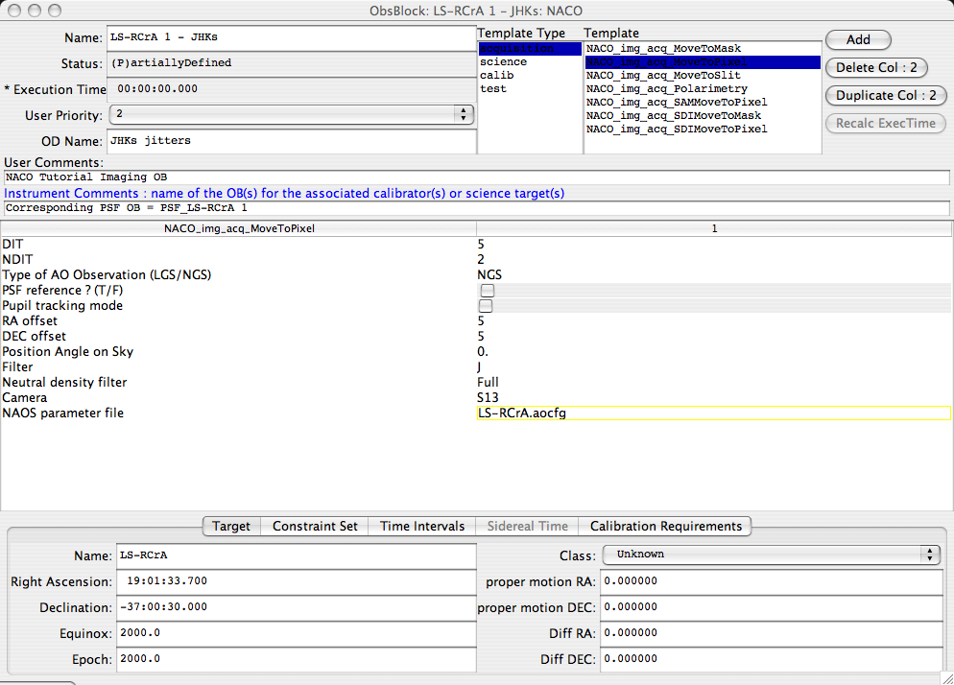Click the Execution Time value
This screenshot has height=685, width=954.
coord(291,89)
